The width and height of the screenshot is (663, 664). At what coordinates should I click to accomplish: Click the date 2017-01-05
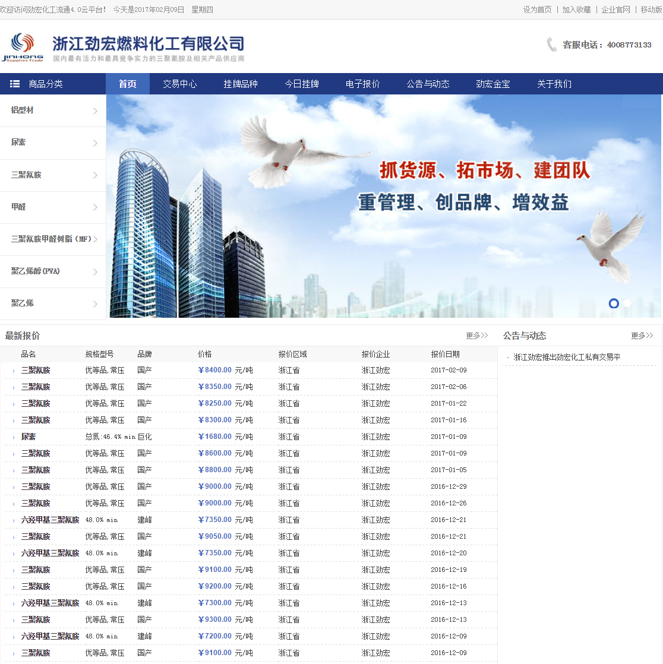(449, 470)
